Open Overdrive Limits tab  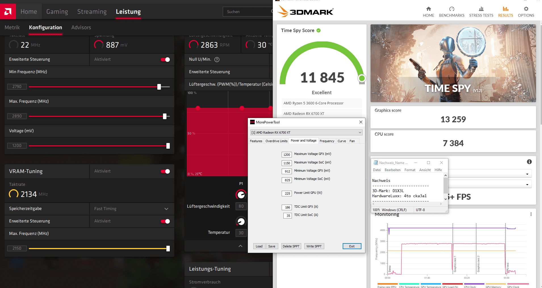click(x=277, y=141)
